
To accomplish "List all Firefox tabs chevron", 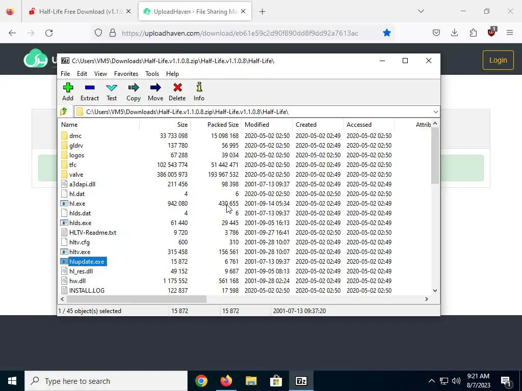I will (421, 11).
